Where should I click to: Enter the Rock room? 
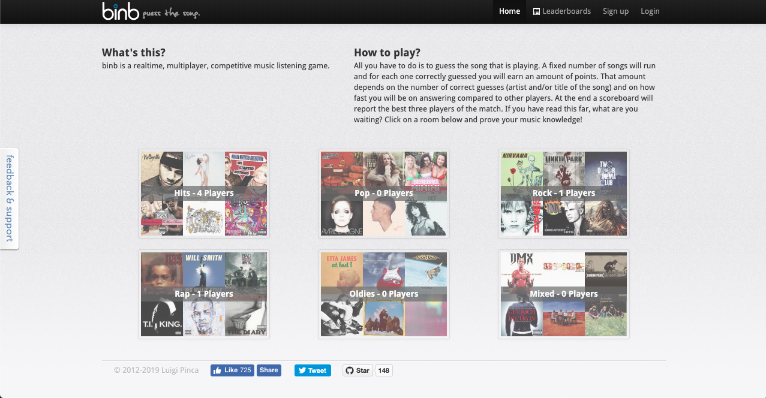pos(564,193)
